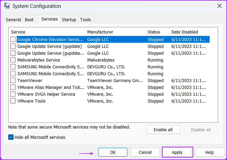Select the Malwarebytes Service row name
The image size is (227, 160).
(x=39, y=60)
